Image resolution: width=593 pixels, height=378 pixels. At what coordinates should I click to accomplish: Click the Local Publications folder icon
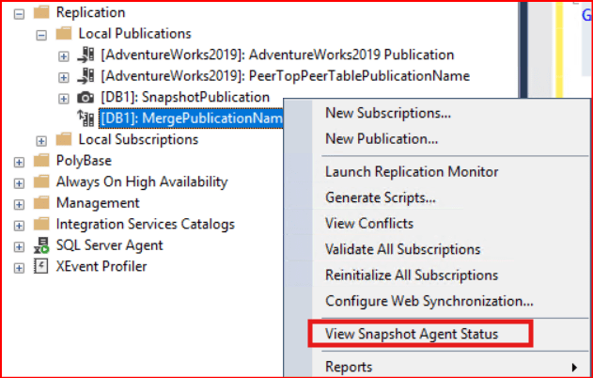point(64,34)
